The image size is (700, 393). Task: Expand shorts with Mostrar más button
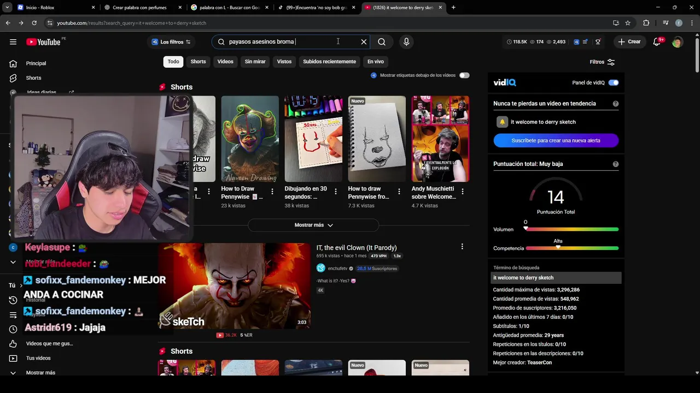pos(313,225)
